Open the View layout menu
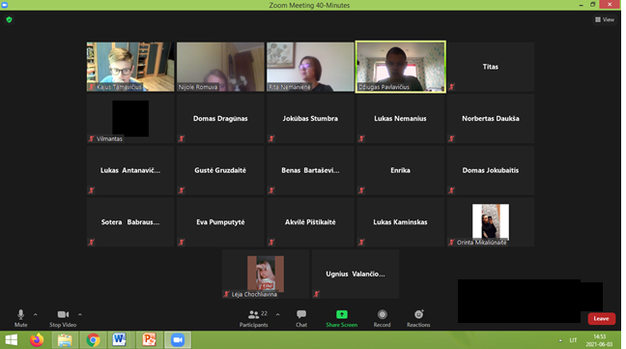626x349 pixels. tap(605, 19)
